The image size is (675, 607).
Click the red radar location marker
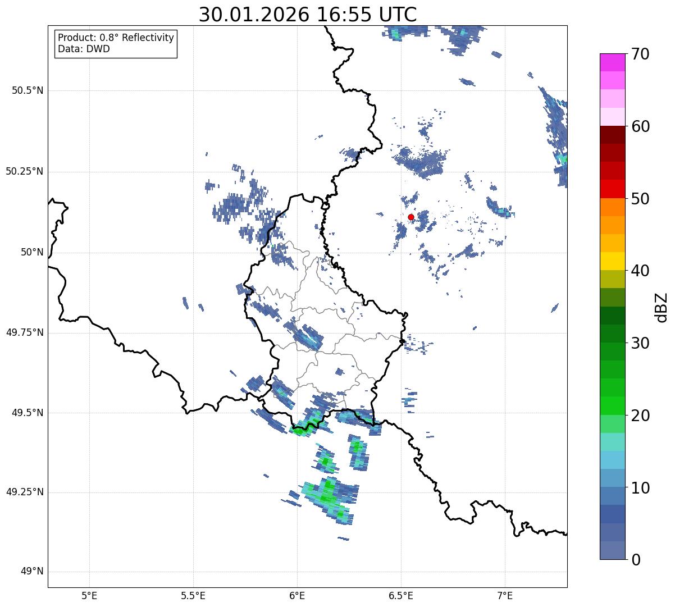pos(411,217)
